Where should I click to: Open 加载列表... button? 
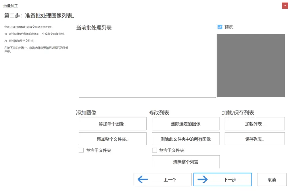pos(255,124)
